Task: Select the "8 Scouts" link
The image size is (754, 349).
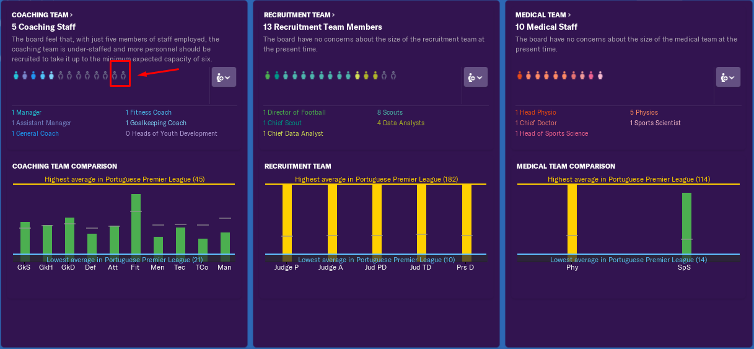Action: tap(390, 113)
